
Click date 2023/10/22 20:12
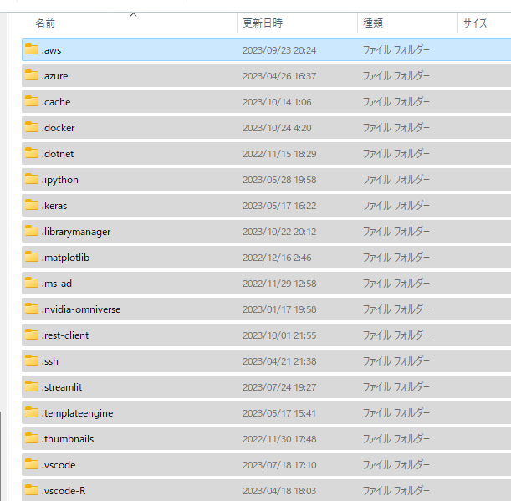[279, 232]
